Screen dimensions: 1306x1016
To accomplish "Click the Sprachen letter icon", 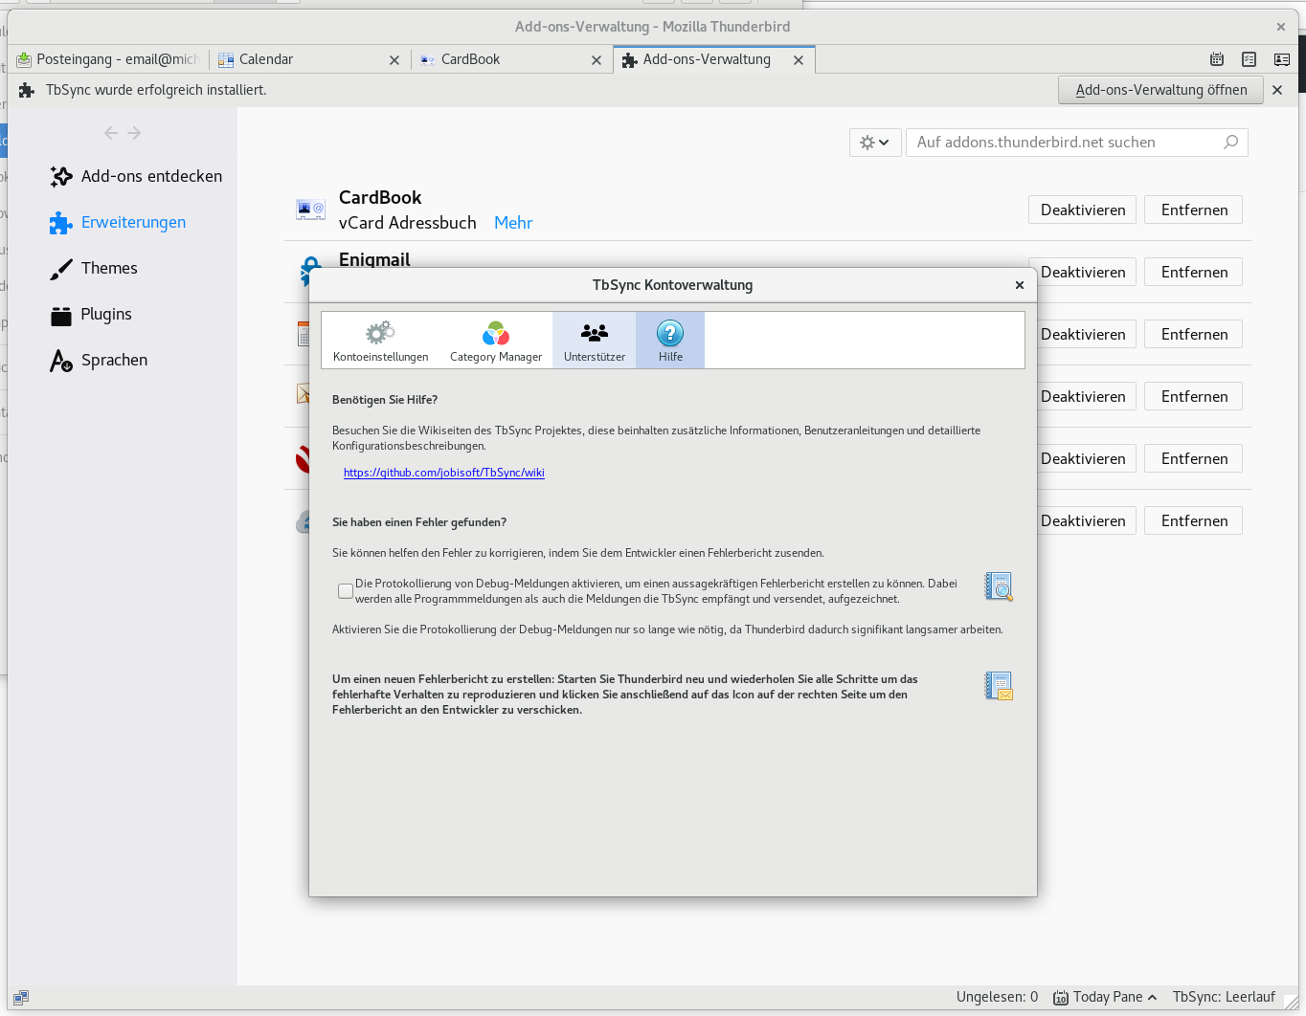I will pos(61,361).
